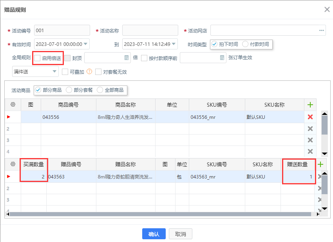Click the green plus in product table header
The width and height of the screenshot is (333, 242).
310,105
